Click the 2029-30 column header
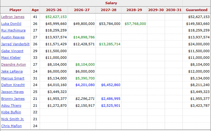Screen dimensions: 211x131 click(156, 10)
